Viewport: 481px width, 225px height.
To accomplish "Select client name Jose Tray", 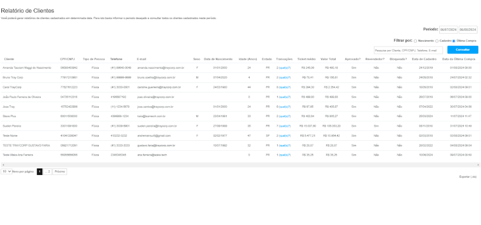I will [x=9, y=107].
